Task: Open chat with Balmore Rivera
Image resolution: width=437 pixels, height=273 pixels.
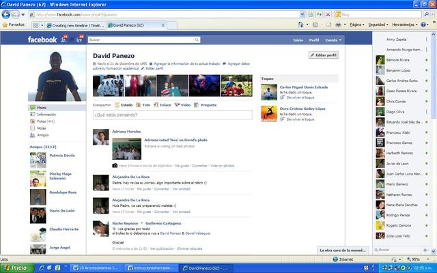Action: [401, 60]
